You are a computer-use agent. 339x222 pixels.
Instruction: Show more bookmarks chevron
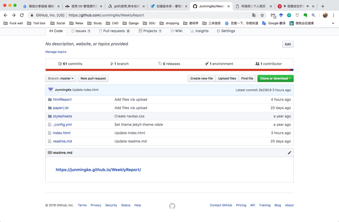tap(333, 23)
